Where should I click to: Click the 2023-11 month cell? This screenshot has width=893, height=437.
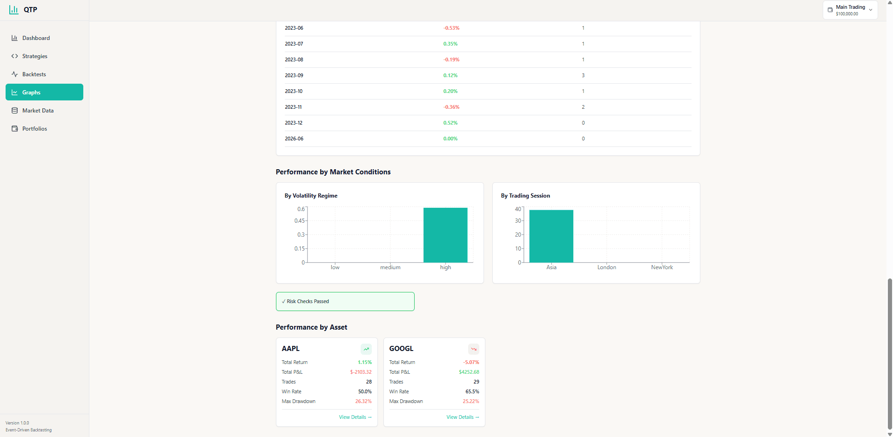coord(293,107)
